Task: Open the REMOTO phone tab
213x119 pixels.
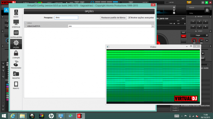Action: tap(16, 85)
